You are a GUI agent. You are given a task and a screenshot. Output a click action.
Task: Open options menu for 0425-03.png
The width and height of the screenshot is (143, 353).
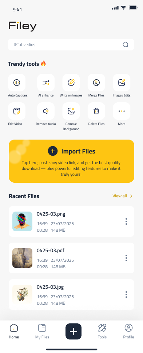126,221
